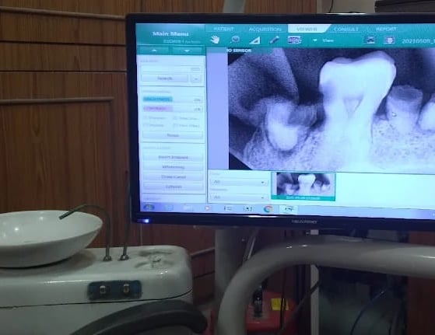The height and width of the screenshot is (335, 435).
Task: Open the upper All dropdown below the x-ray
Action: point(239,182)
